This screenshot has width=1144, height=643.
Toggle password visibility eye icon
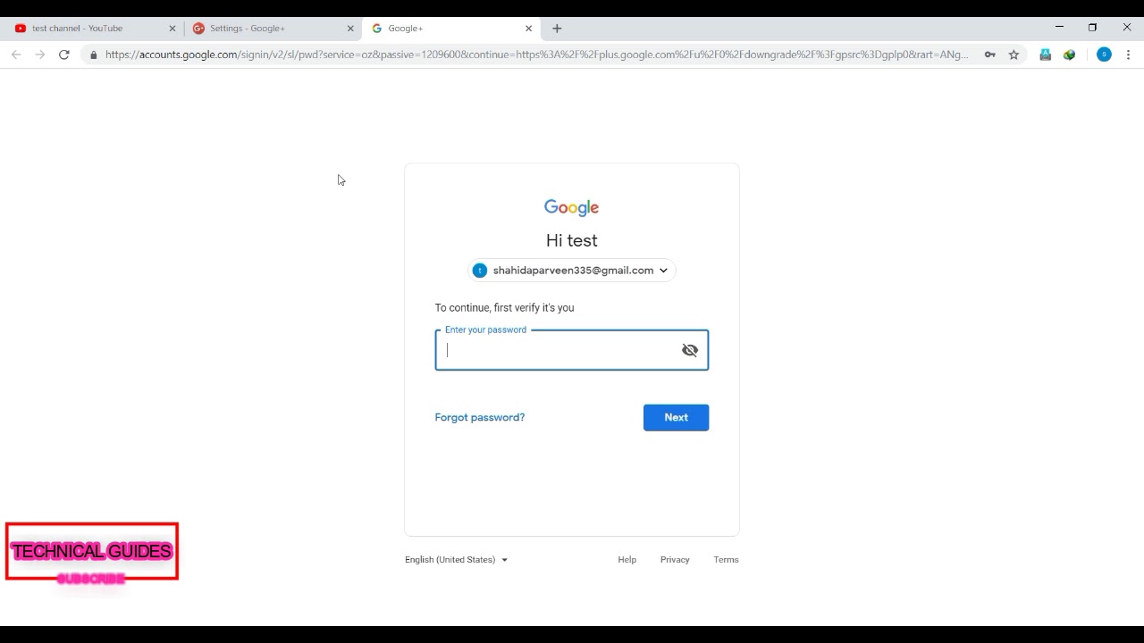point(690,350)
